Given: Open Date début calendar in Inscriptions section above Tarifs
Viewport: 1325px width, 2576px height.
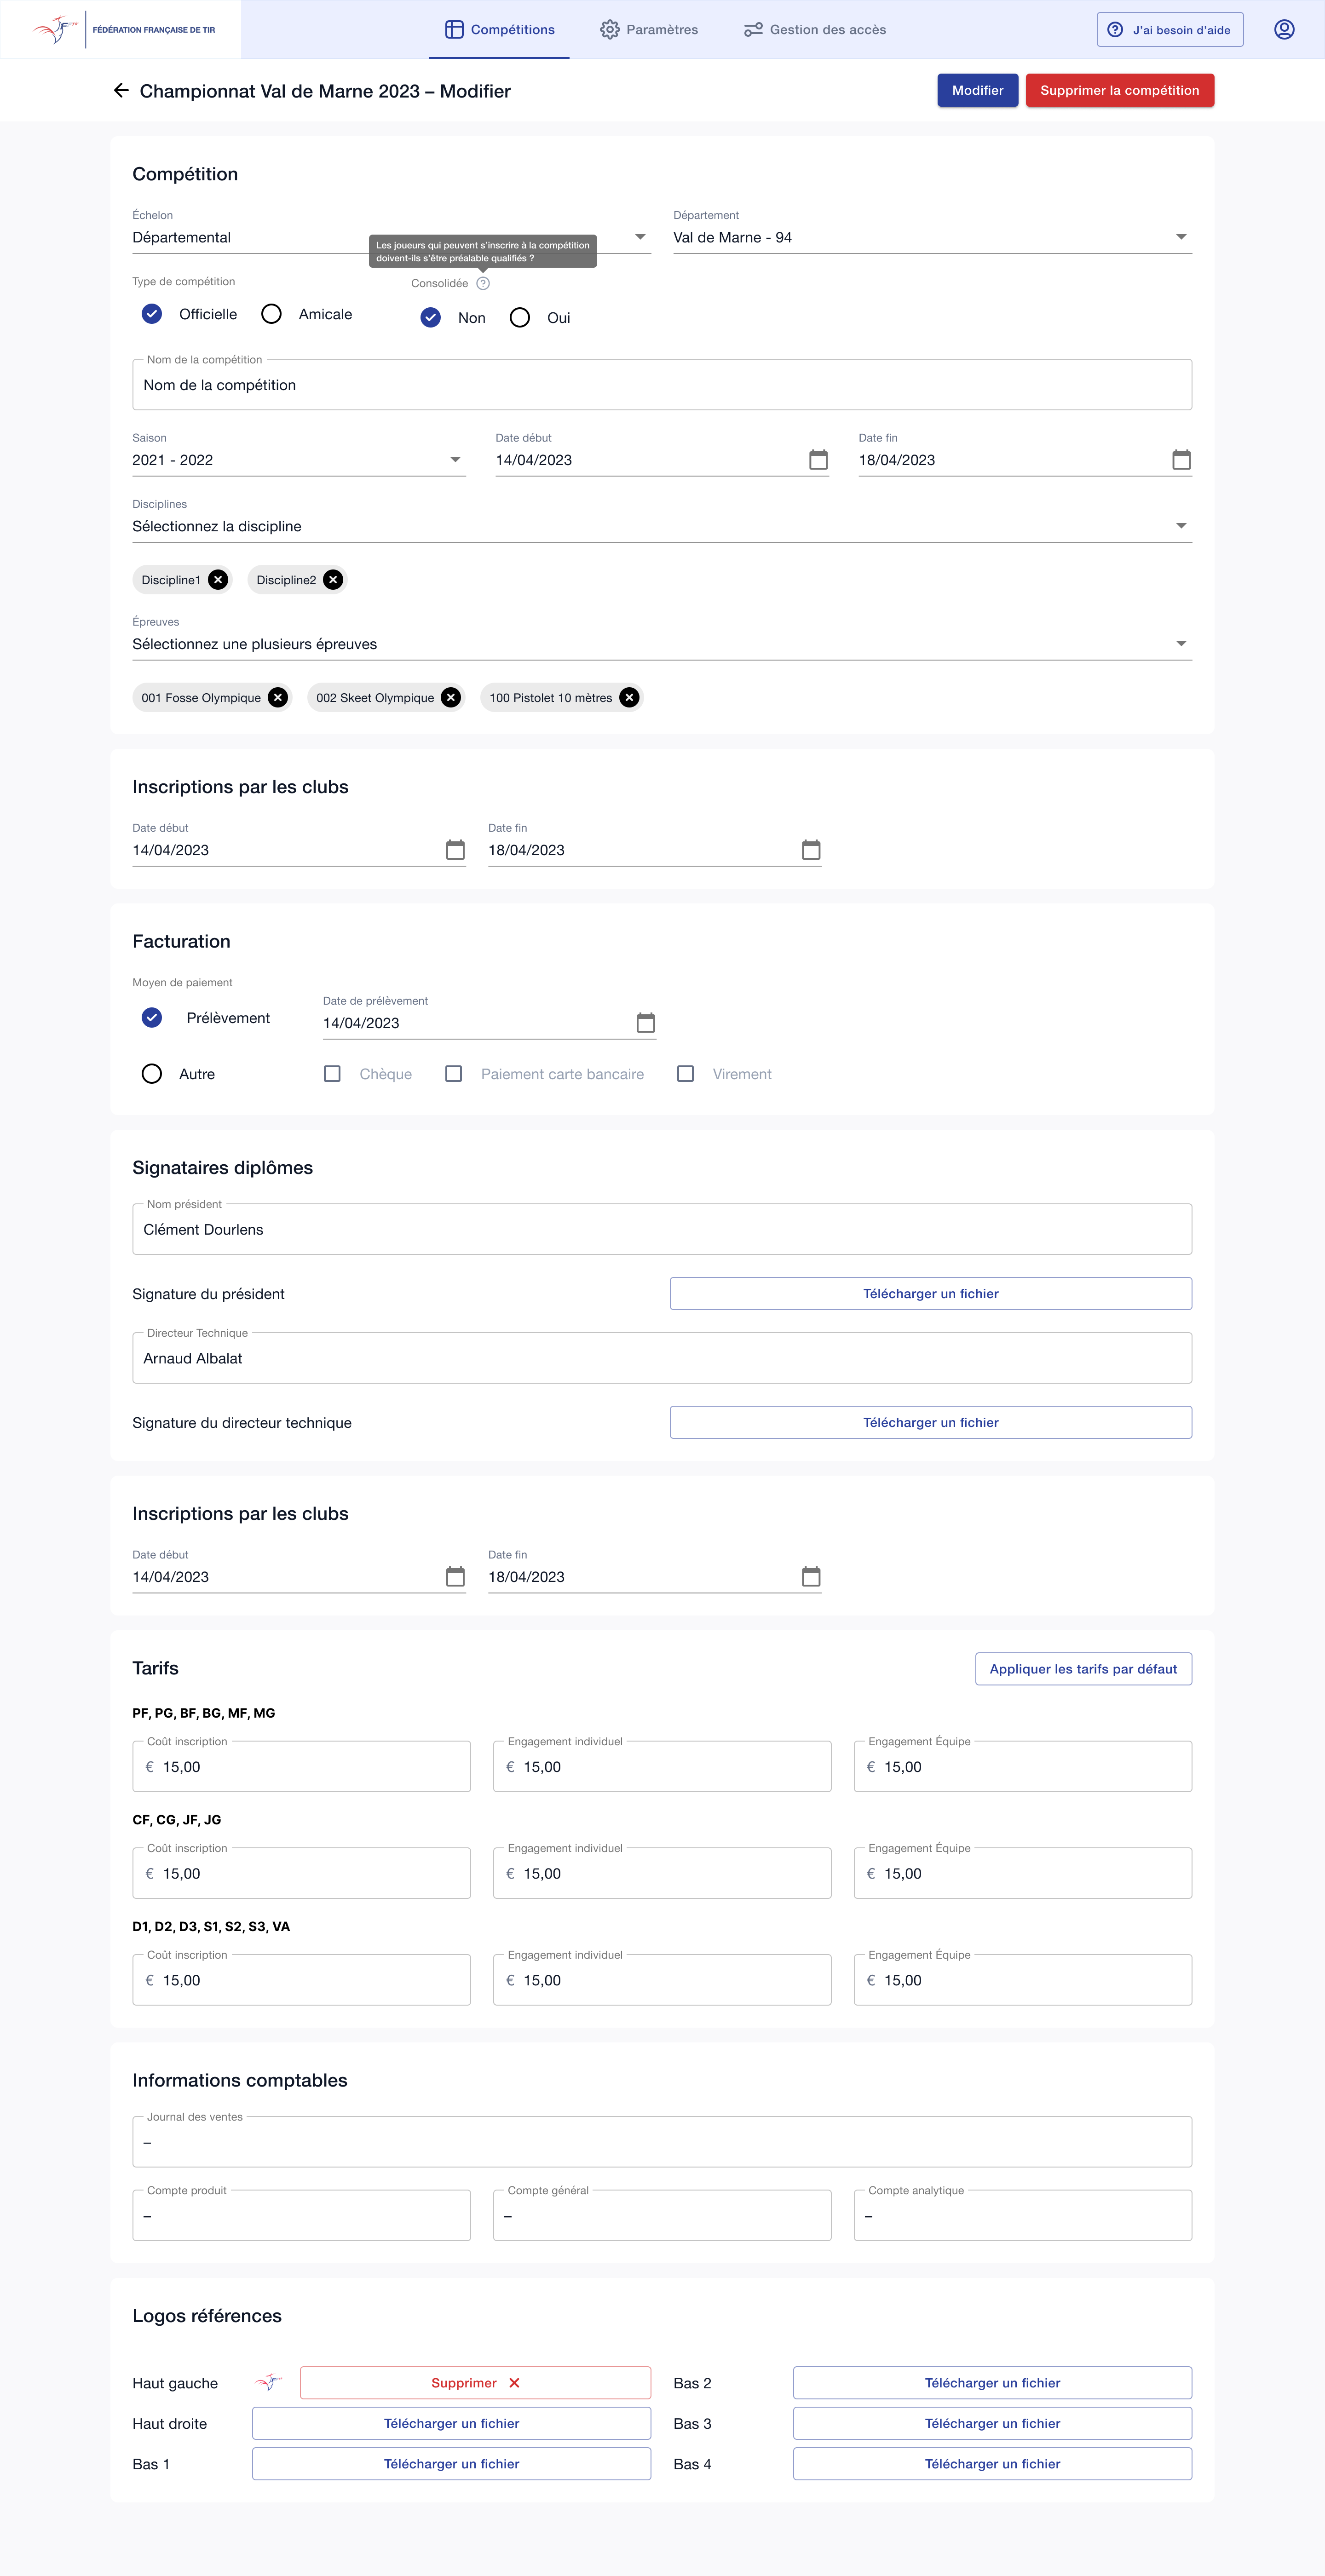Looking at the screenshot, I should tap(455, 1577).
